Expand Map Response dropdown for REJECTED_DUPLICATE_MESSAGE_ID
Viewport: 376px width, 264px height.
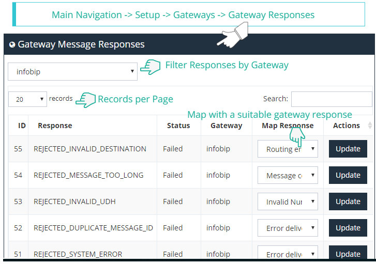(x=288, y=228)
